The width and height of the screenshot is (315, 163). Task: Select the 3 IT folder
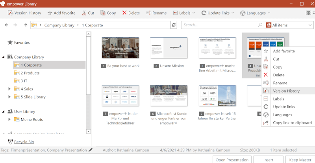pos(24,81)
